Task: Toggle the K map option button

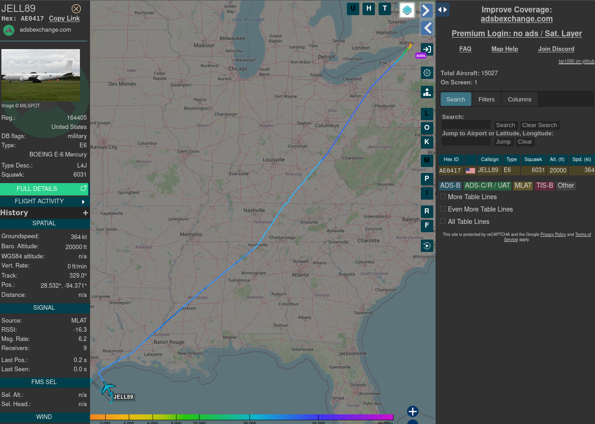Action: tap(427, 142)
